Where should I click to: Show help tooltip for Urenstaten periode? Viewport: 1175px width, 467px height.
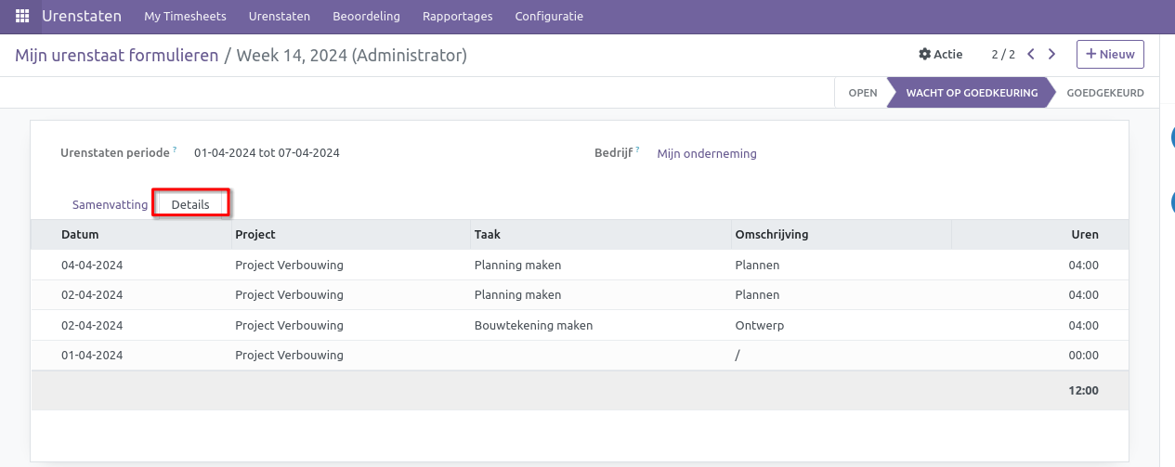point(175,149)
